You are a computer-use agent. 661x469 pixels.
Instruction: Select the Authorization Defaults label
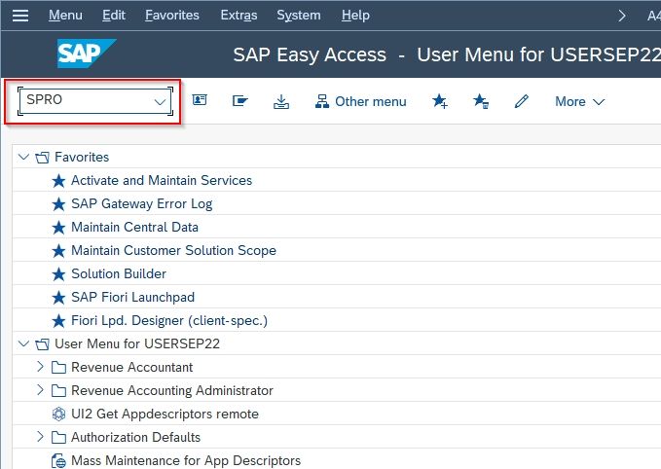pyautogui.click(x=135, y=438)
